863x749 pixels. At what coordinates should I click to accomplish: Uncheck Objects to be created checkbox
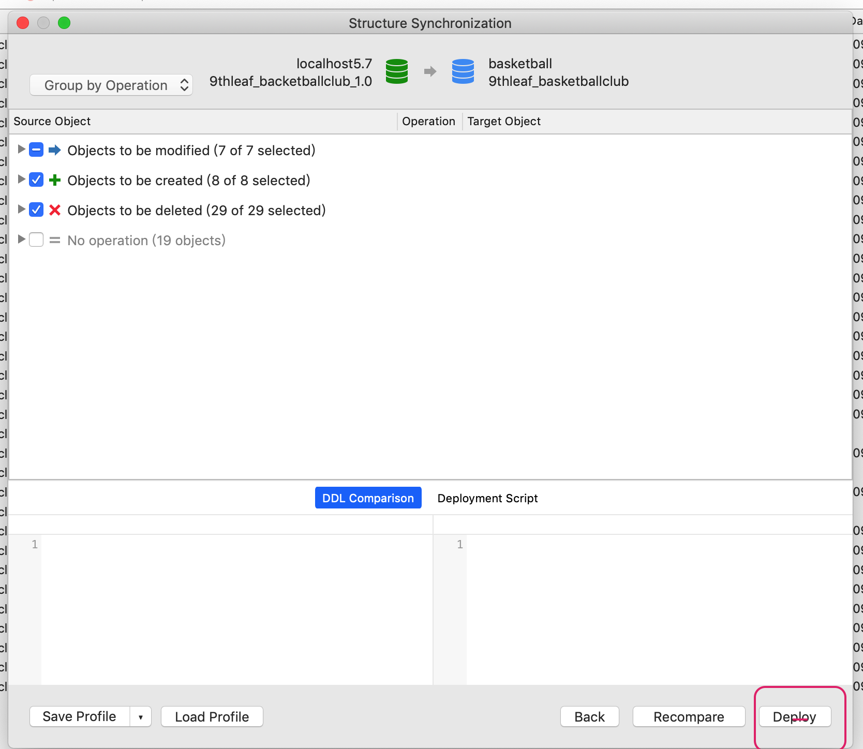[36, 179]
